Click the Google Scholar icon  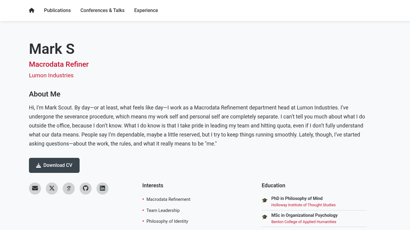coord(69,188)
